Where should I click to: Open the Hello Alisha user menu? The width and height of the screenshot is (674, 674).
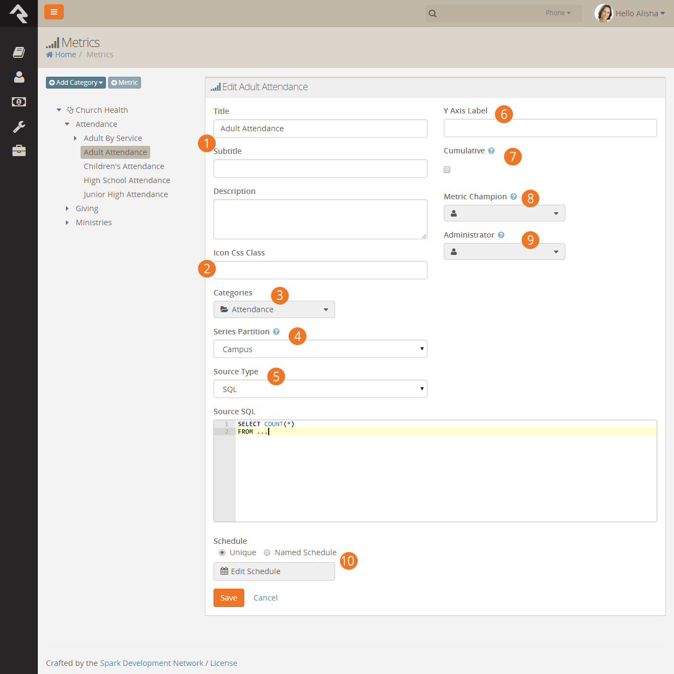tap(640, 14)
